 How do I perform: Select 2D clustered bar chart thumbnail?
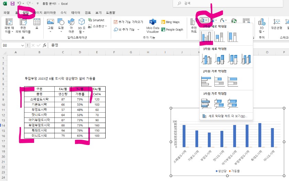click(x=206, y=81)
